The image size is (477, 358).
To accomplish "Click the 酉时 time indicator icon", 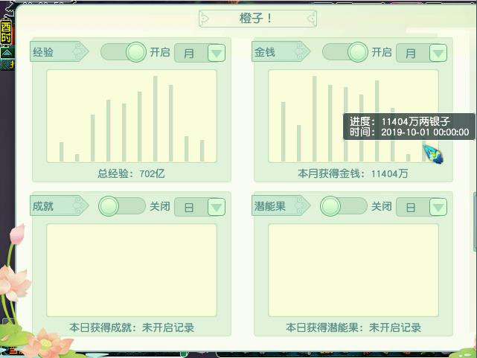I will click(6, 33).
